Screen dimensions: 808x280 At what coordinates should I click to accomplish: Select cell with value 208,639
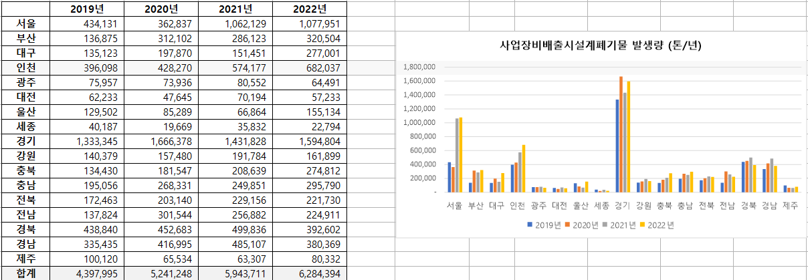pos(235,170)
